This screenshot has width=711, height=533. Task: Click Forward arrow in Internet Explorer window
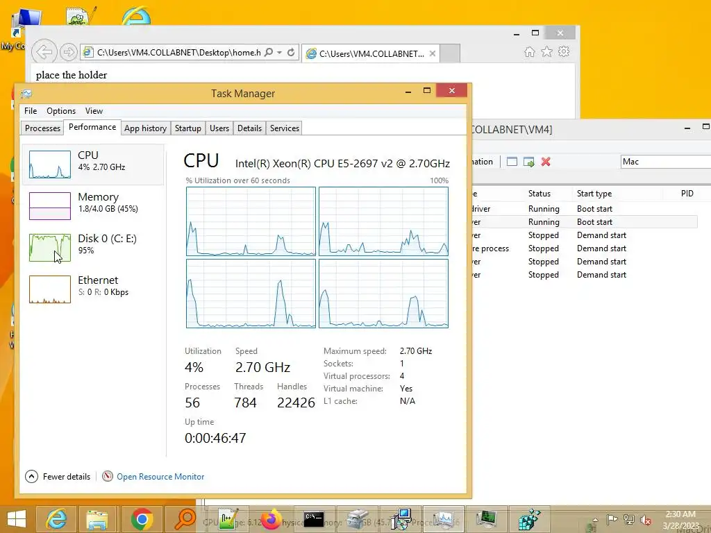pos(69,52)
